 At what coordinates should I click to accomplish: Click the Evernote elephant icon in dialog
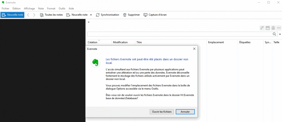[96, 62]
